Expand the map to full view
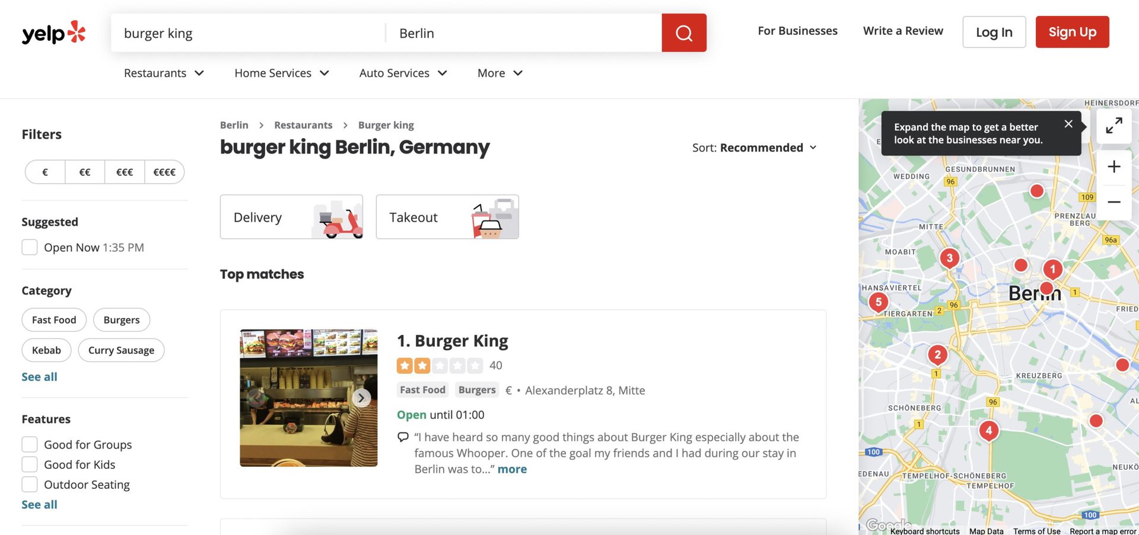 coord(1113,126)
